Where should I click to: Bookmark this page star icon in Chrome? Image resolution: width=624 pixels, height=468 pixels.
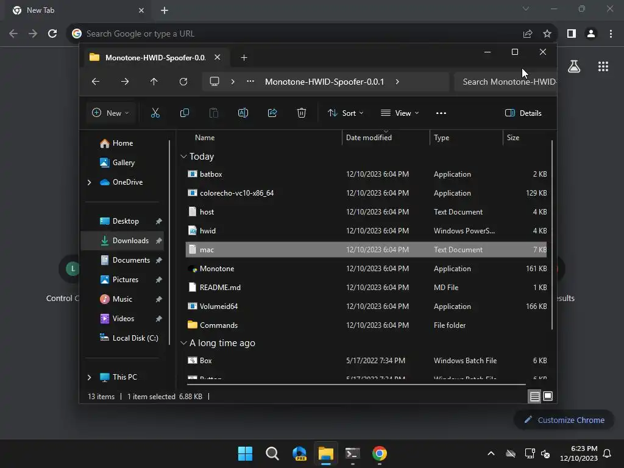[547, 34]
